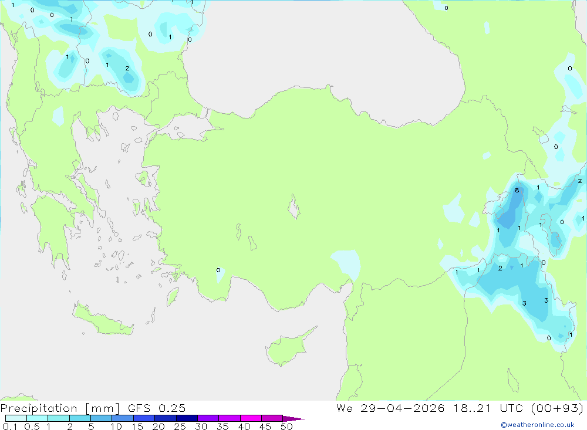Click the '15' legend tick label
Screen dimensions: 587x430
(137, 426)
